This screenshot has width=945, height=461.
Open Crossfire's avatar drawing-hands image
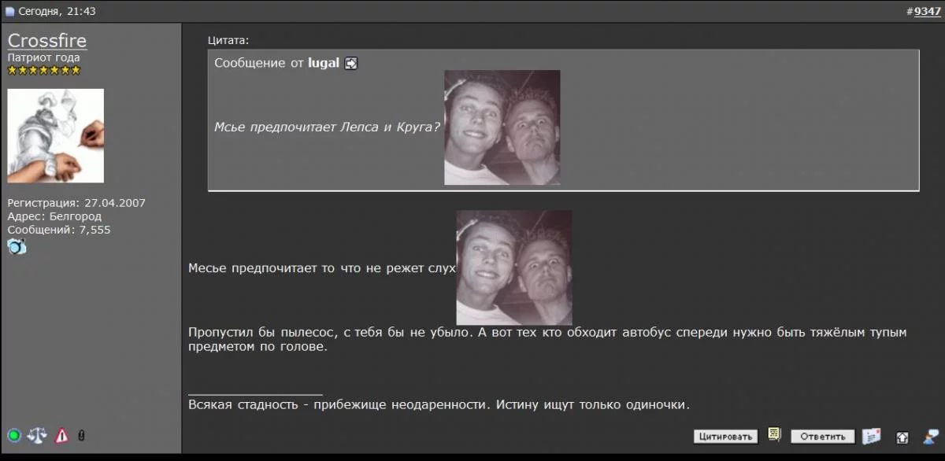coord(55,136)
